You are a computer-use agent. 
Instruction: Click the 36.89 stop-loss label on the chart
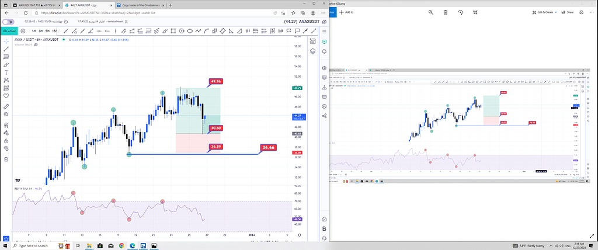[x=216, y=147]
